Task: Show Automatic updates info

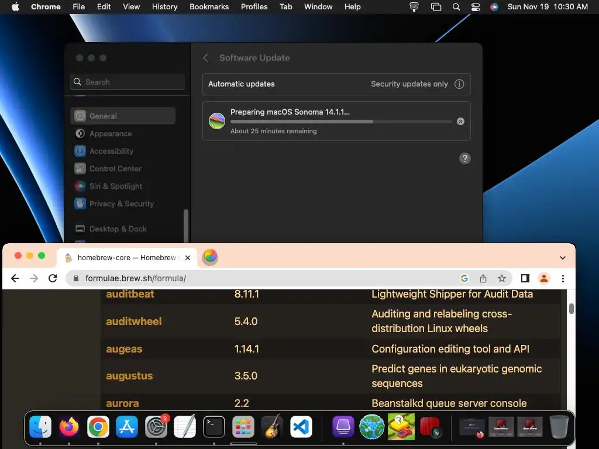Action: (459, 84)
